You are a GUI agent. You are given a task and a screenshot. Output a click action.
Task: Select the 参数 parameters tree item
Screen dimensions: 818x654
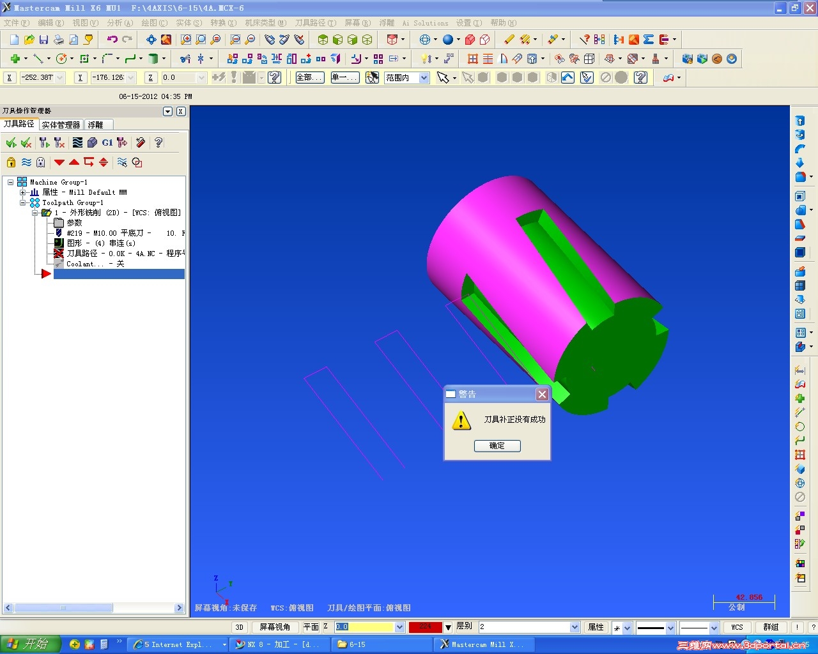68,223
